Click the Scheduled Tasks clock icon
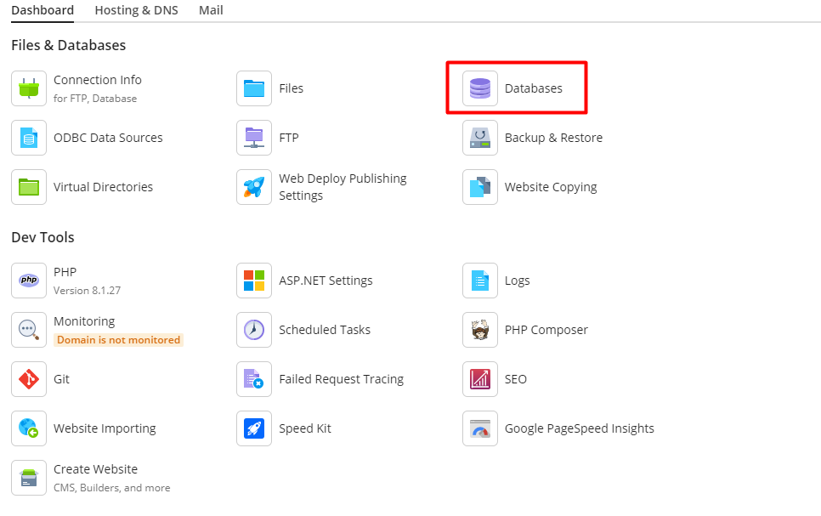Viewport: 821px width, 516px height. 254,330
